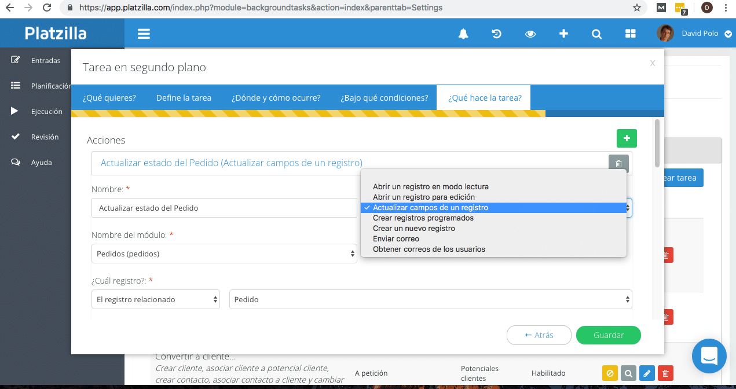Click the plus icon in top bar
Screen dimensions: 736x389
(563, 34)
